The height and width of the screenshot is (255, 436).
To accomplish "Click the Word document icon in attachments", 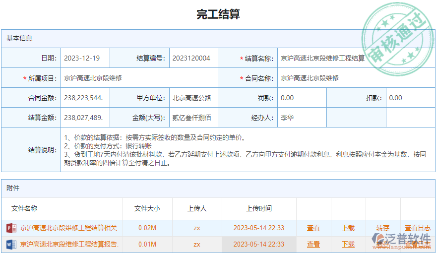I will tap(11, 245).
